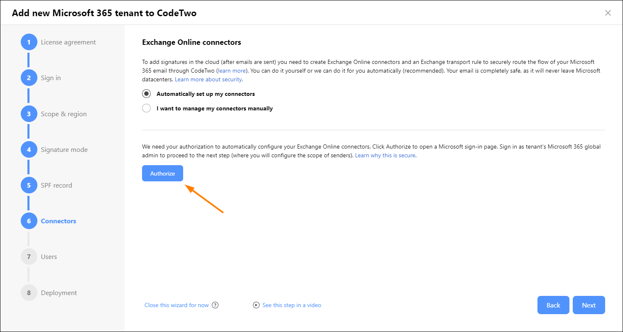Viewport: 623px width, 332px height.
Task: Open the Users step label
Action: pos(49,256)
